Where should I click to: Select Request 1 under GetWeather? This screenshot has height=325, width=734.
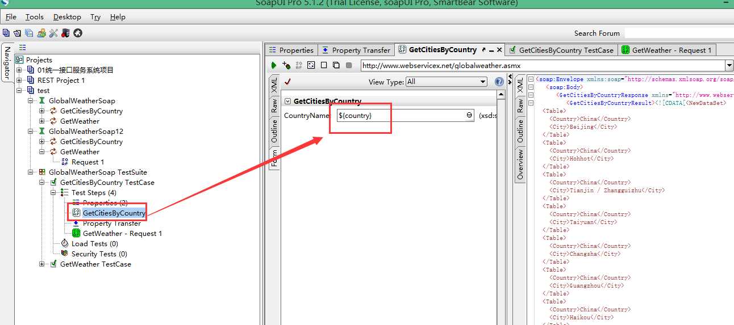point(87,162)
